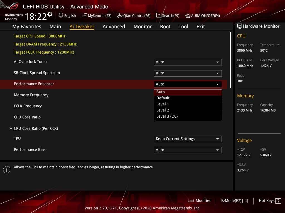Click the English language button

click(x=67, y=16)
